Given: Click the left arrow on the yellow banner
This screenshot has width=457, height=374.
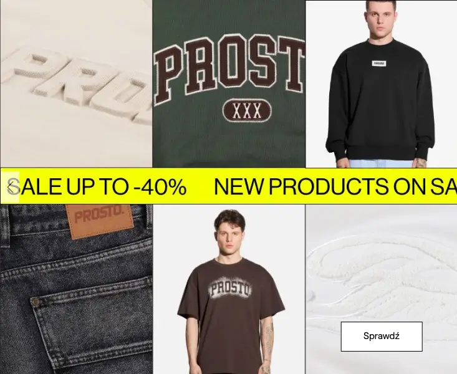Looking at the screenshot, I should pyautogui.click(x=10, y=187).
